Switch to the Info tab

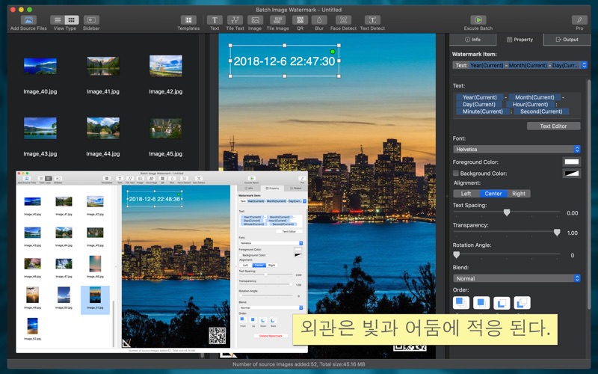point(472,40)
